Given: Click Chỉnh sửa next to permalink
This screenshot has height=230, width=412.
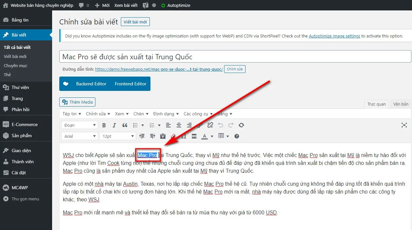Looking at the screenshot, I should point(235,69).
